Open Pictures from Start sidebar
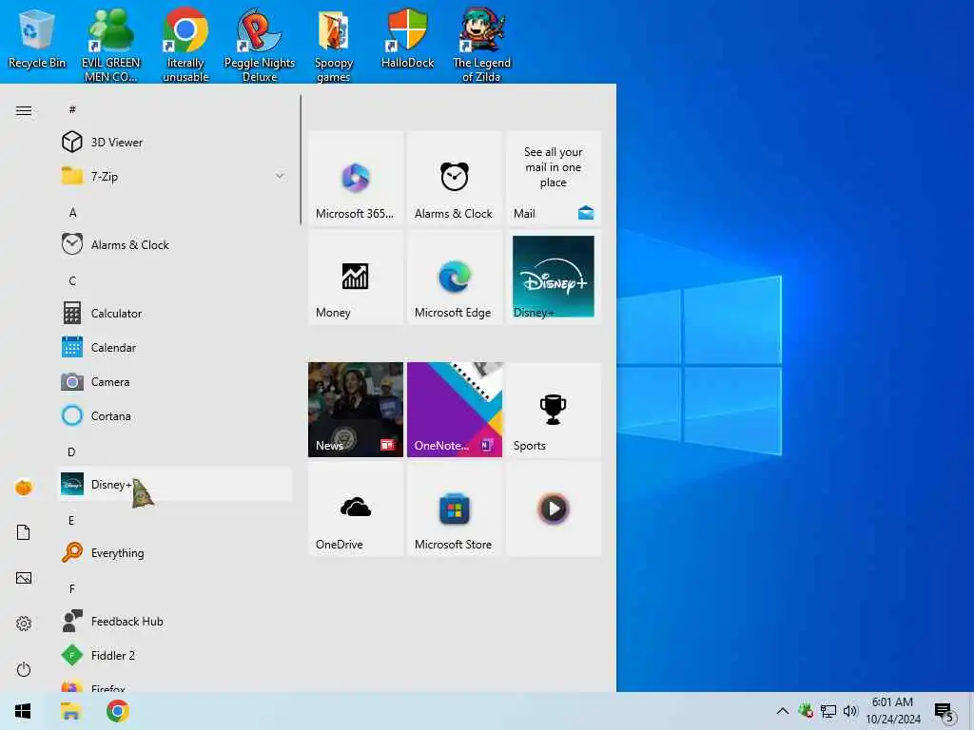Screen dimensions: 974x730 (x=24, y=578)
